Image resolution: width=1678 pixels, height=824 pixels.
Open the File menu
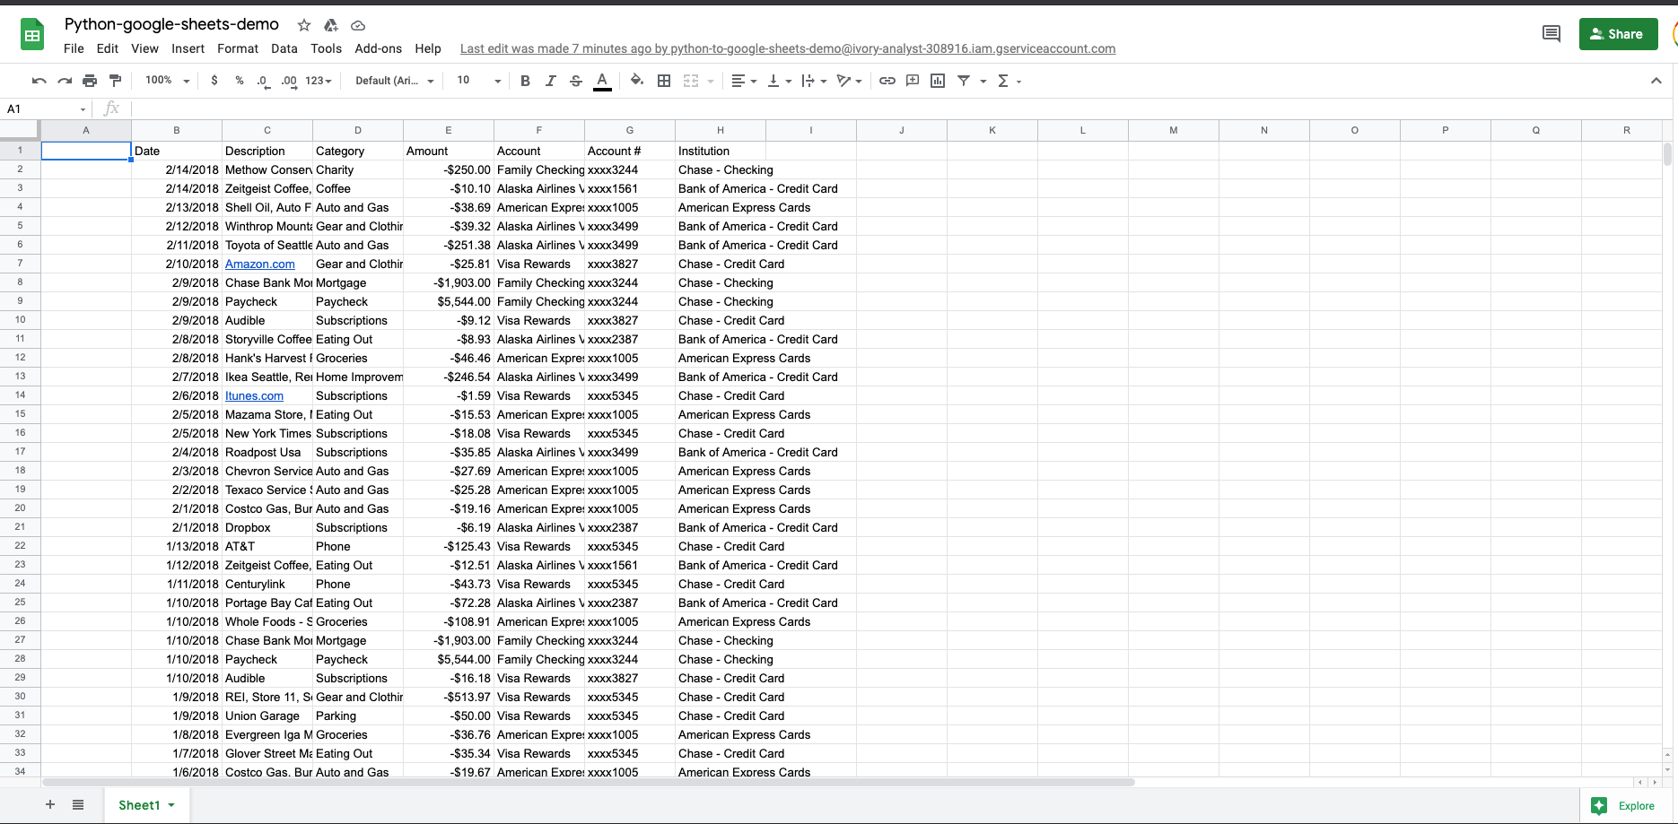click(74, 48)
